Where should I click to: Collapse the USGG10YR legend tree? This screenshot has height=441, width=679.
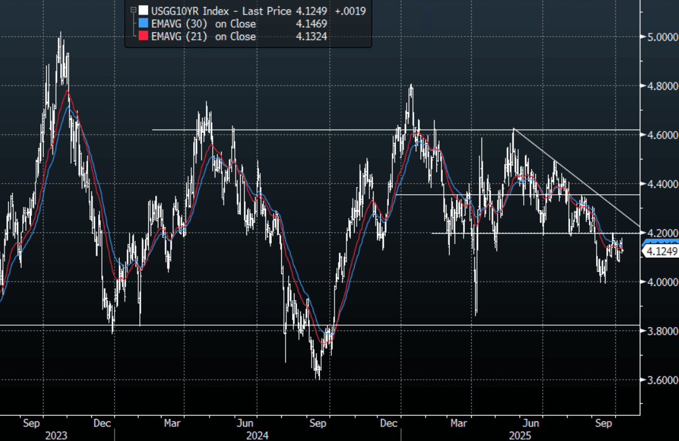132,11
